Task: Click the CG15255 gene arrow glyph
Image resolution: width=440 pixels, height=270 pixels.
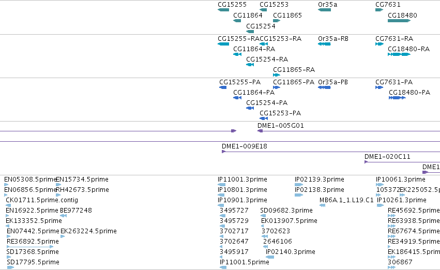Action: (223, 10)
